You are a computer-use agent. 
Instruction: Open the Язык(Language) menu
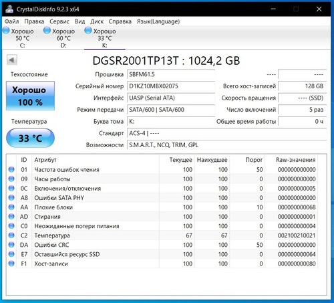pyautogui.click(x=158, y=21)
